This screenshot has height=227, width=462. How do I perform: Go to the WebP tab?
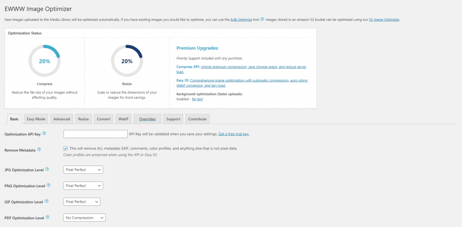(124, 119)
